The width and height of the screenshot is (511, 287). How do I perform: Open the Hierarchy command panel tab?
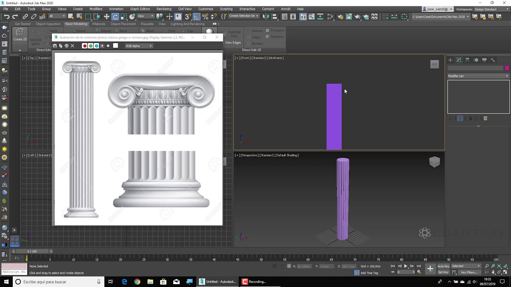(467, 60)
